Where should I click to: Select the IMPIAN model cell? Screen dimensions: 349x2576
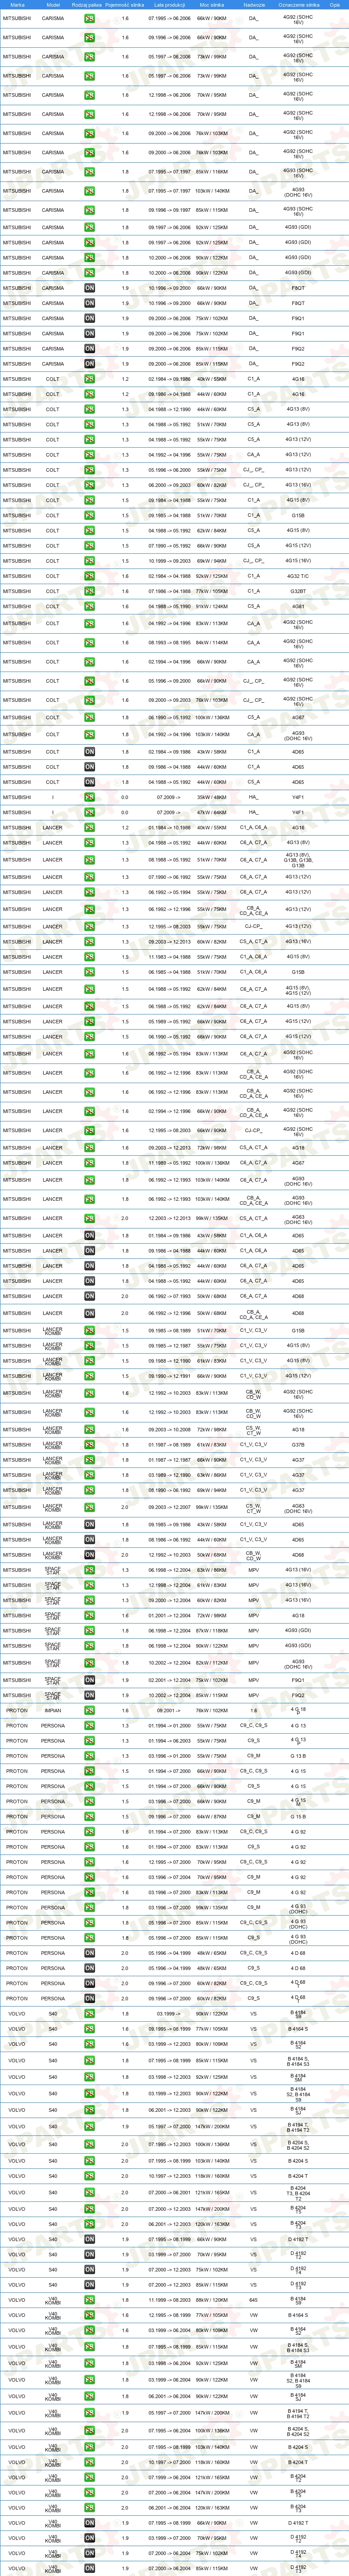click(53, 1710)
